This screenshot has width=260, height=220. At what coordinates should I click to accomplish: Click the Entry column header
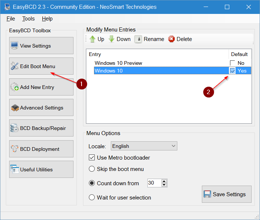(x=157, y=54)
